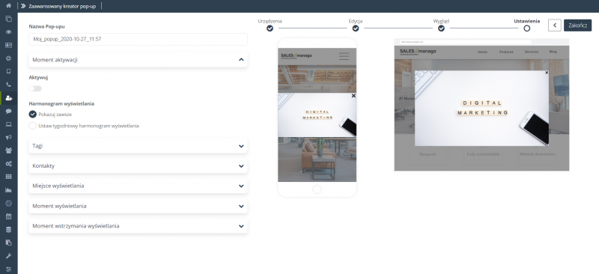Open the eye monitoring sidebar icon

[9, 32]
